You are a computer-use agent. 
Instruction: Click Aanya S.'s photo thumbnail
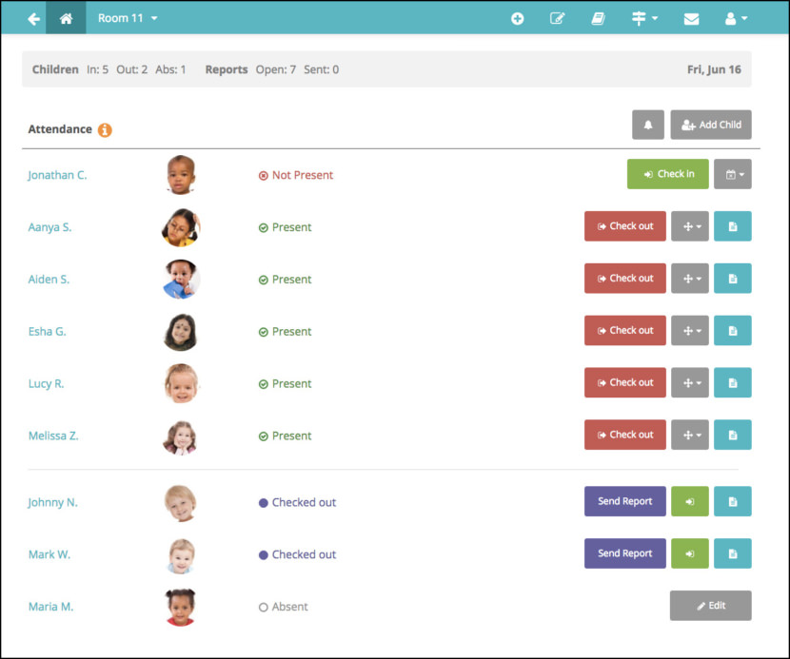[181, 227]
